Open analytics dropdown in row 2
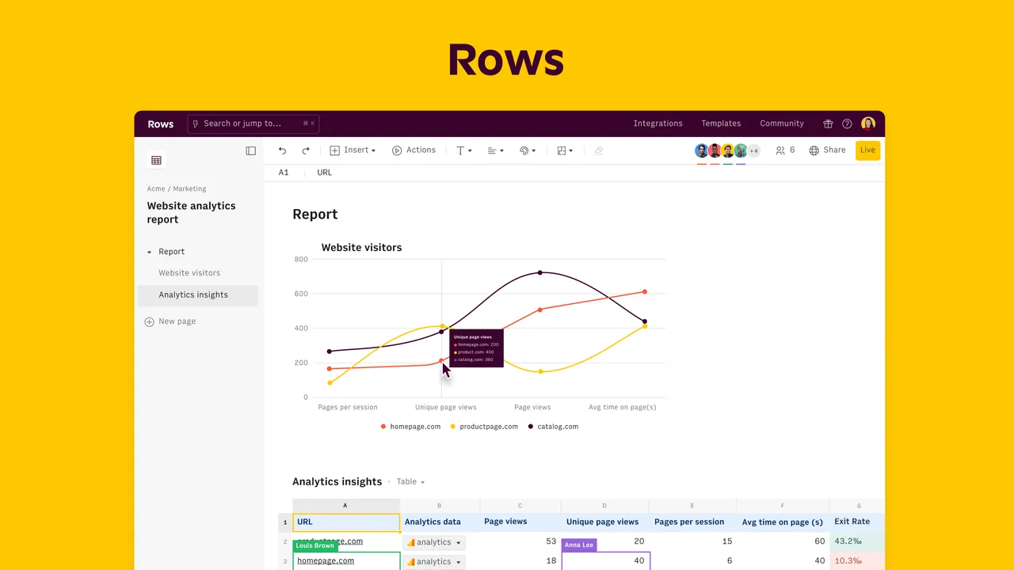The height and width of the screenshot is (570, 1014). coord(434,542)
